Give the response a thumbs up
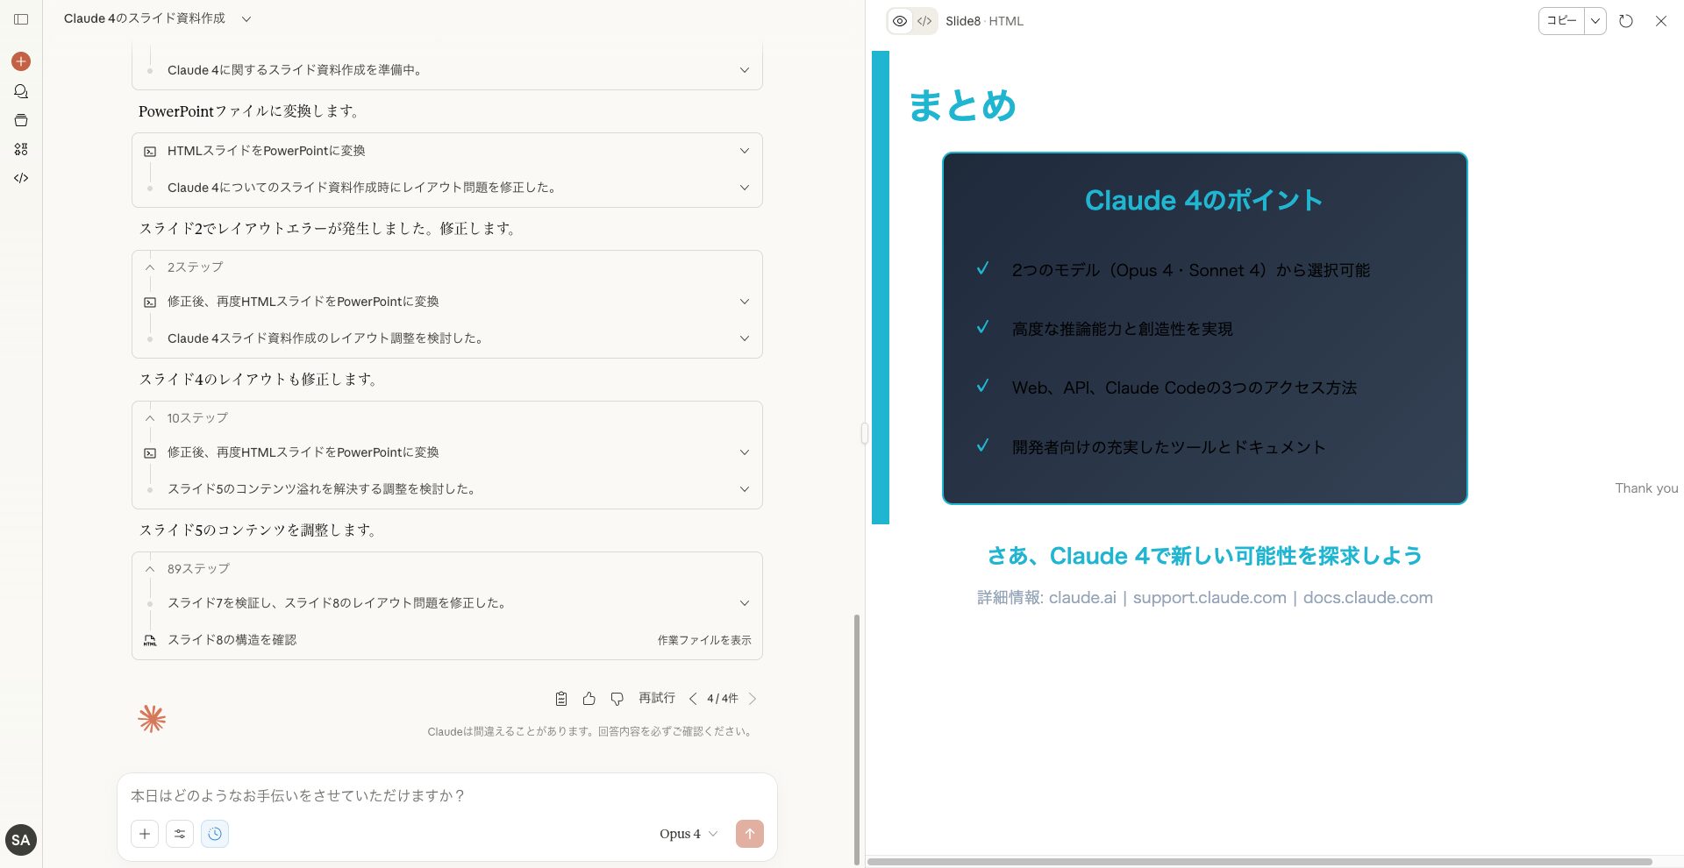 [589, 698]
